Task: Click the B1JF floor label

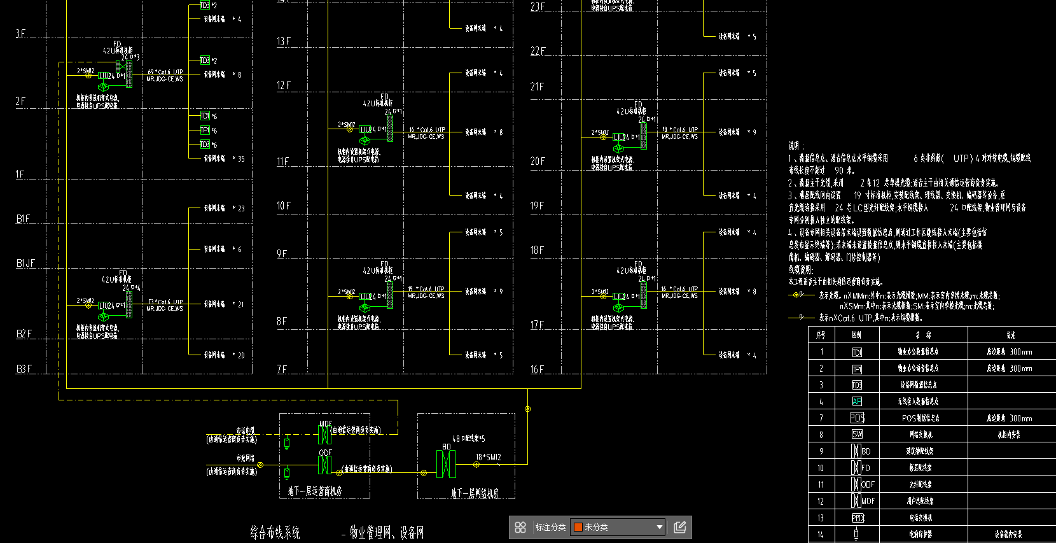Action: click(x=25, y=263)
